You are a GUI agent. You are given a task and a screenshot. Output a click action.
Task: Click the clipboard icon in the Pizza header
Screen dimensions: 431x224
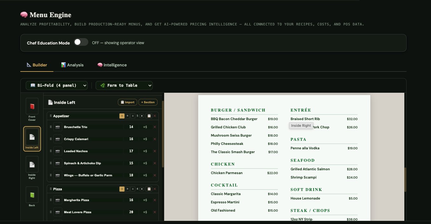click(149, 189)
